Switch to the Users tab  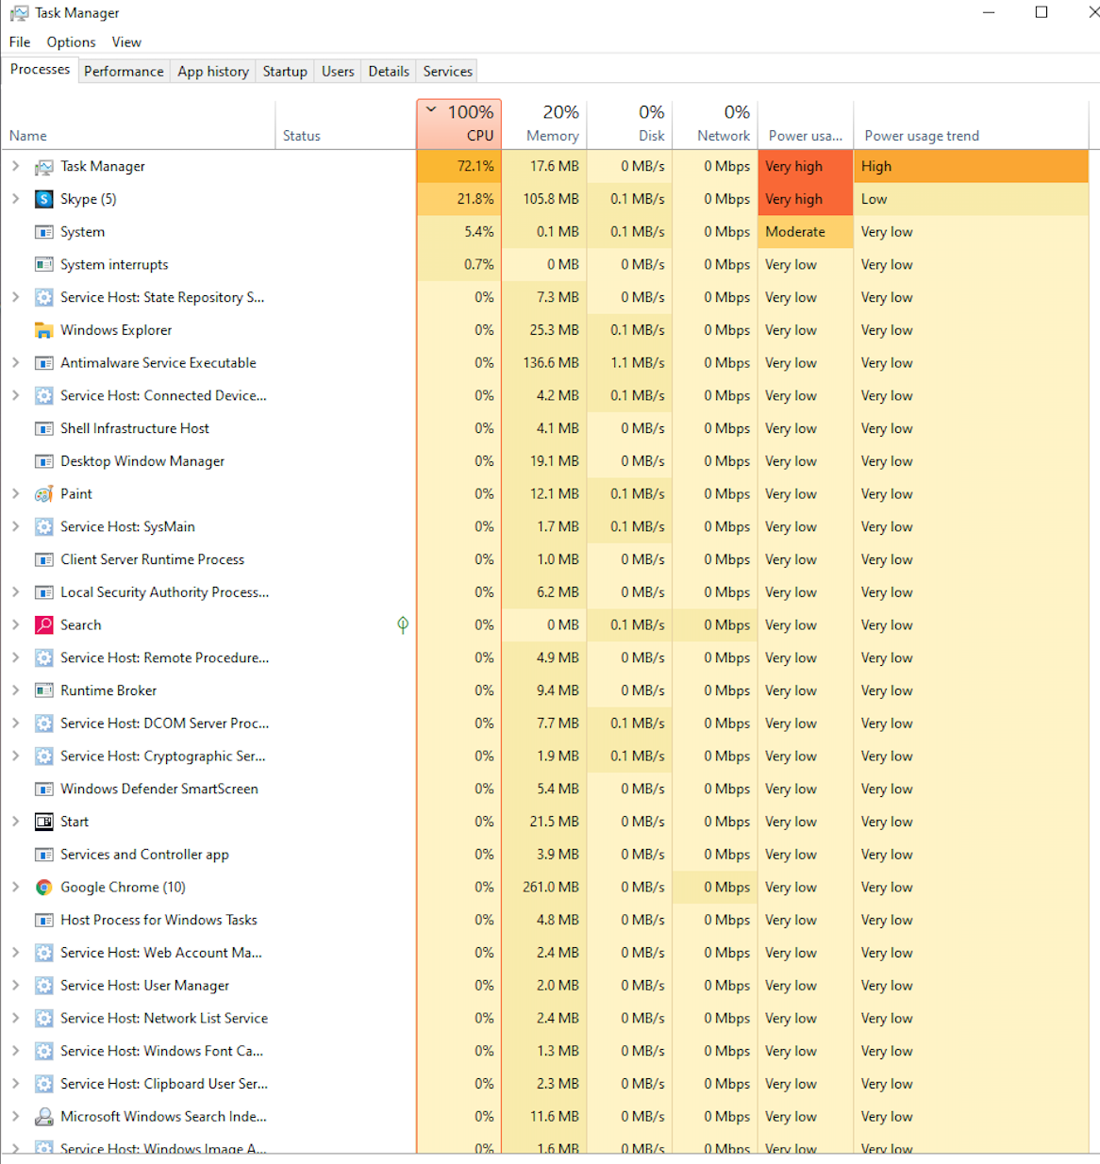[x=338, y=72]
